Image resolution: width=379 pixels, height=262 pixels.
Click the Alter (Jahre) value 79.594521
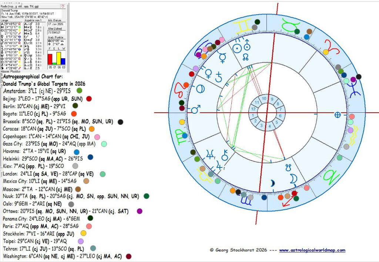point(56,31)
